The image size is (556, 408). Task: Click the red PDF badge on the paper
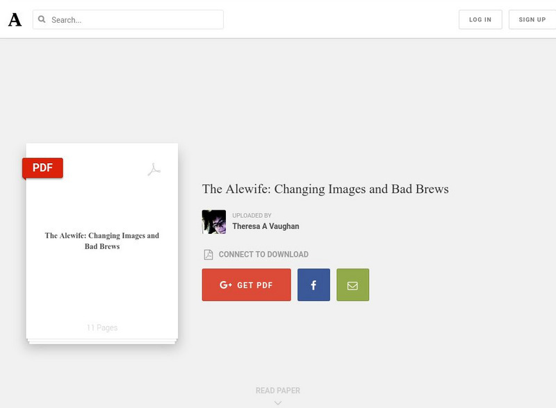tap(43, 167)
